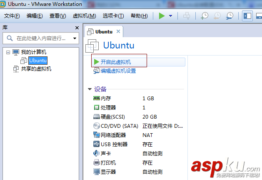
Task: Click the revert to snapshot toolbar icon
Action: [x=217, y=16]
